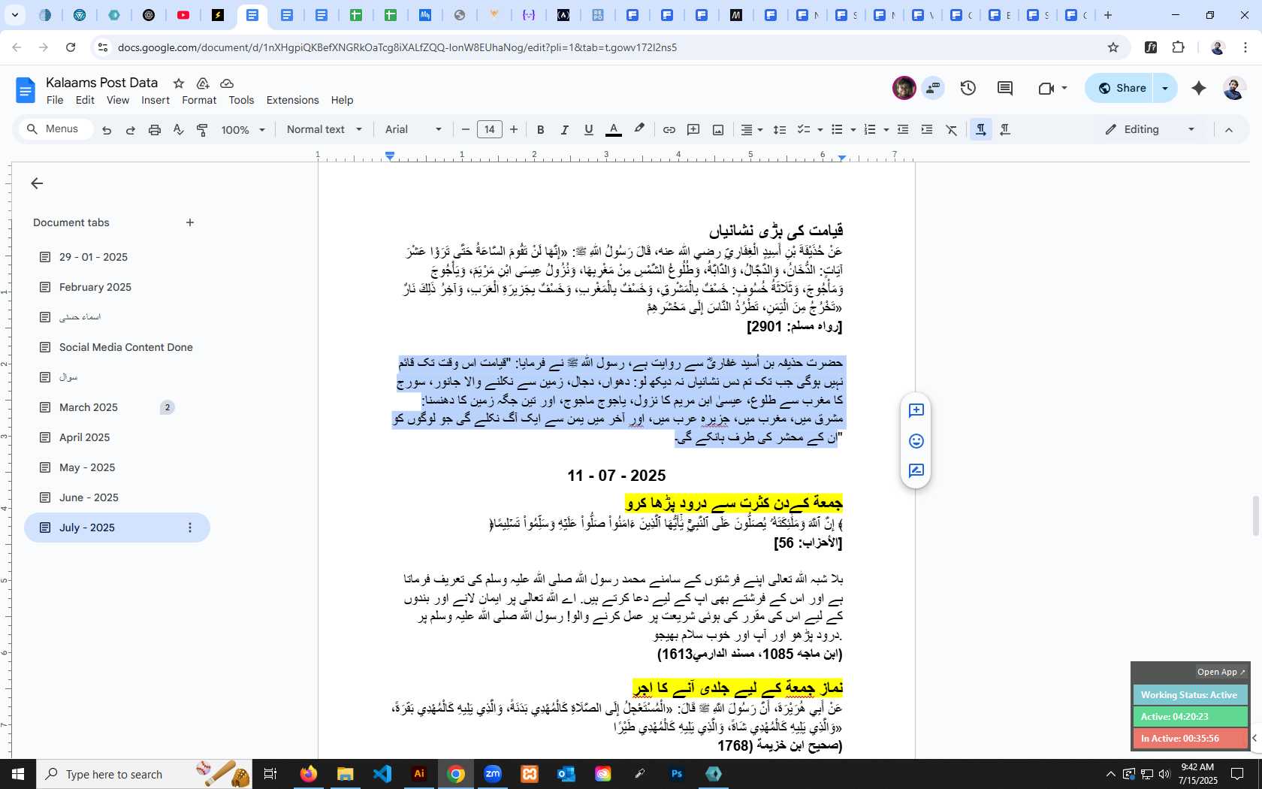Add a new document tab

pos(190,222)
